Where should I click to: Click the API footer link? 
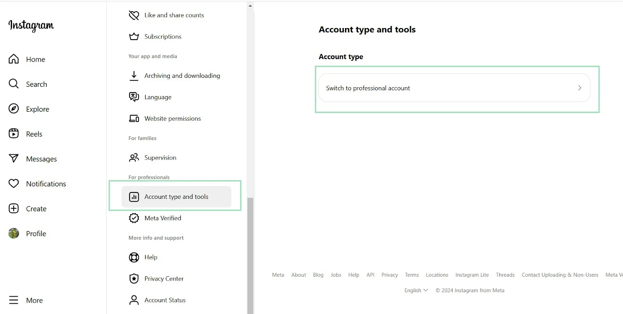click(x=370, y=275)
